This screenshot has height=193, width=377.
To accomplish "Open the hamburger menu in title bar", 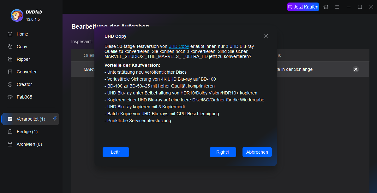I will click(337, 7).
